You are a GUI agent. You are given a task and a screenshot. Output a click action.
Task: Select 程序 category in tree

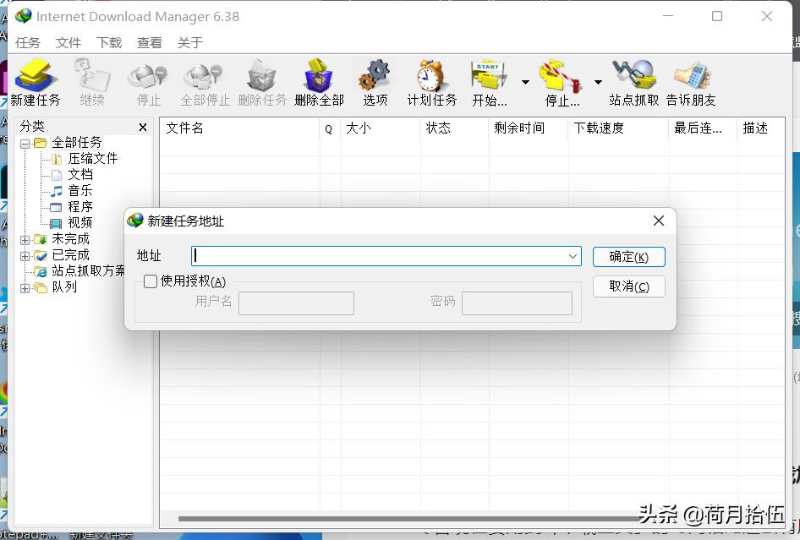[x=80, y=206]
